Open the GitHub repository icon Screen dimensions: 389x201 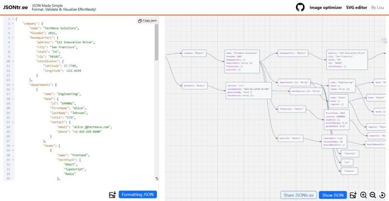(300, 7)
